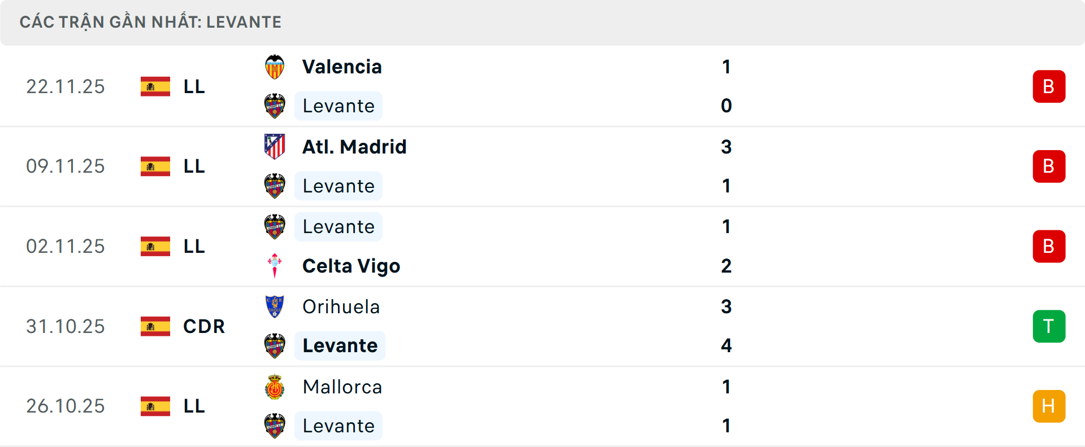This screenshot has height=447, width=1085.
Task: Click the Mallorca club crest icon
Action: tap(275, 387)
